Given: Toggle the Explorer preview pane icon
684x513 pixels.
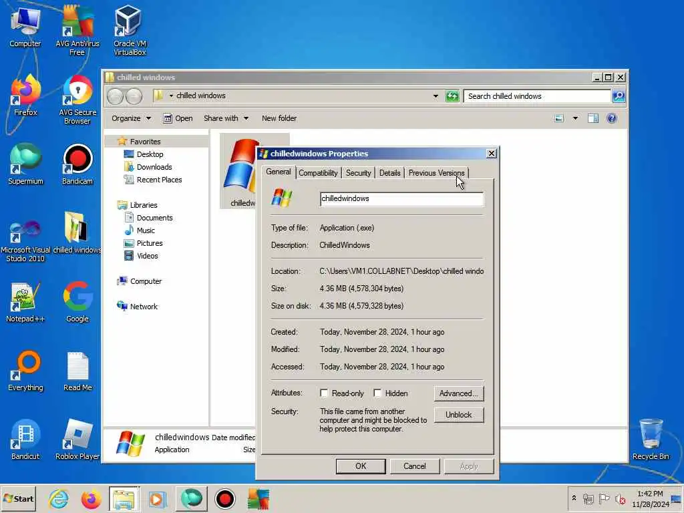Looking at the screenshot, I should pos(593,118).
